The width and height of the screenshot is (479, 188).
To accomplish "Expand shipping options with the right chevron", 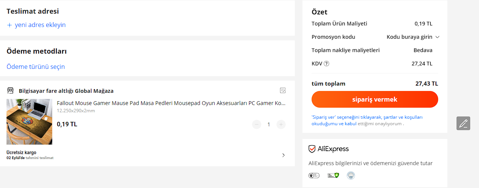I will 283,155.
